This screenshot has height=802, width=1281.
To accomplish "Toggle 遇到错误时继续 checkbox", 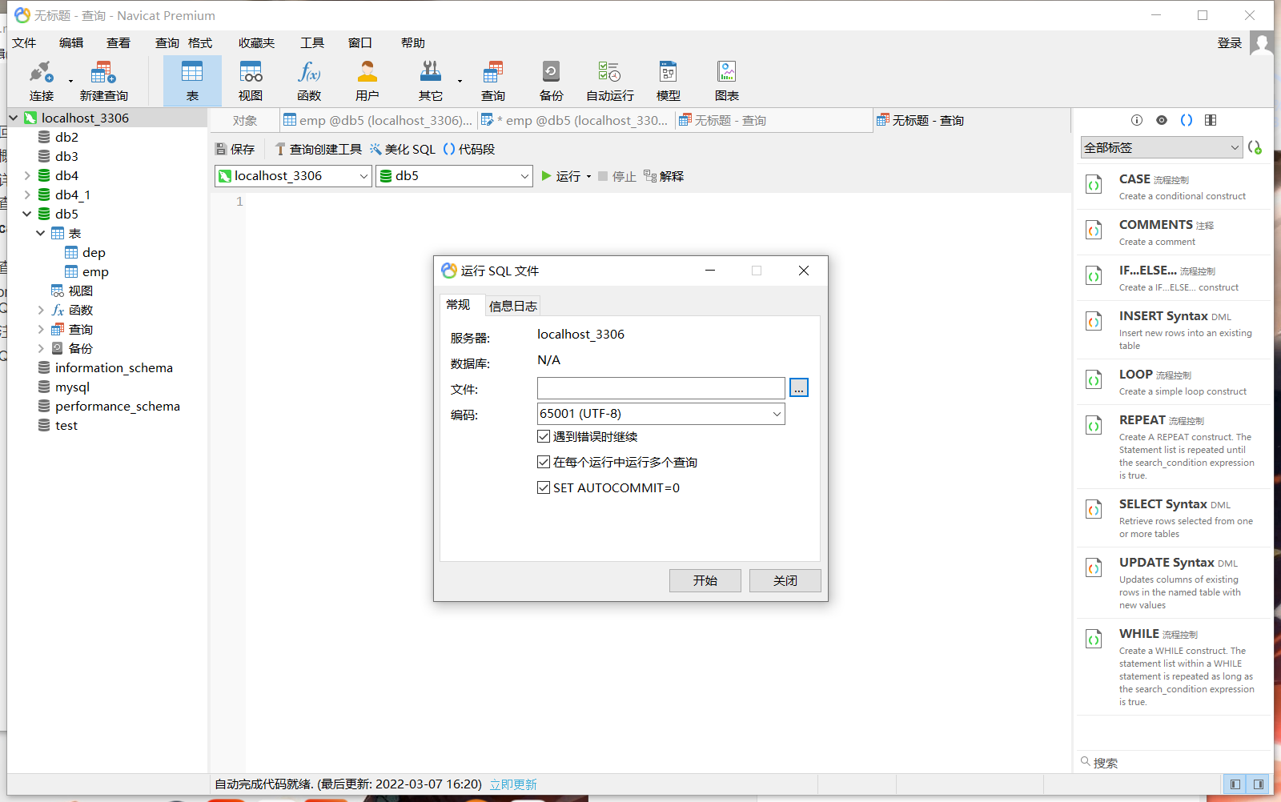I will (544, 436).
